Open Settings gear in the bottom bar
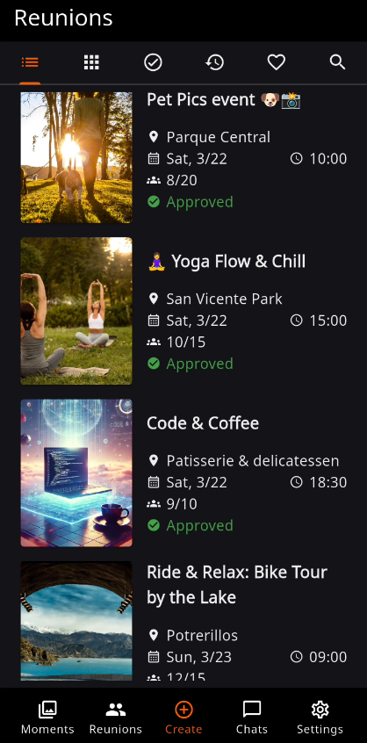 point(320,717)
